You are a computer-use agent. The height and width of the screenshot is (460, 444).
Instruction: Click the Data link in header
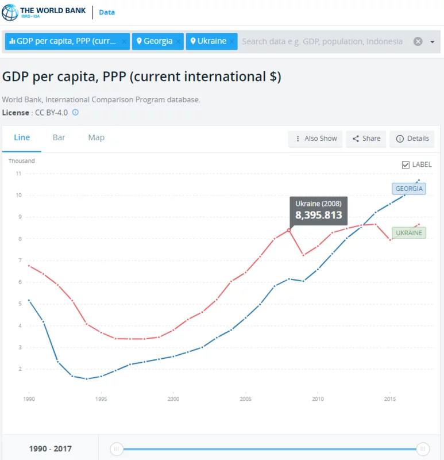[107, 12]
